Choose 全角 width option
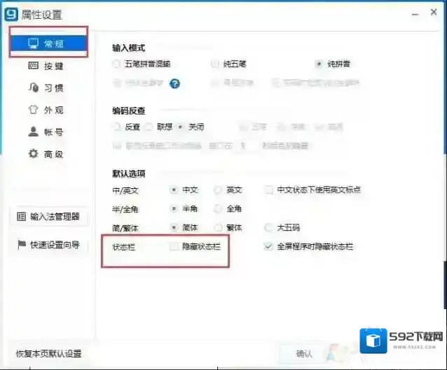 point(218,208)
